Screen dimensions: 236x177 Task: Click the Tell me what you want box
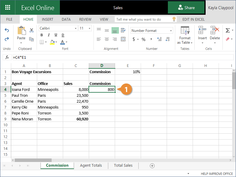(x=143, y=19)
